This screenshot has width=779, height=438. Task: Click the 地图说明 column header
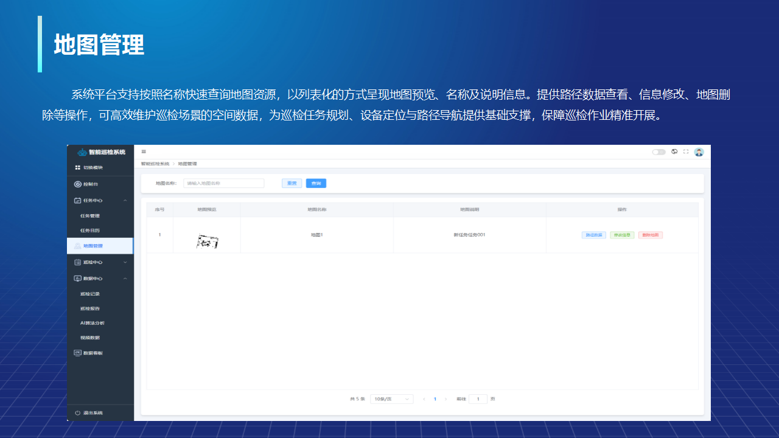(x=469, y=209)
